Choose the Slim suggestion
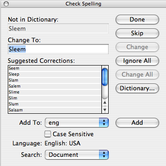166x166 pixels. tap(55, 98)
